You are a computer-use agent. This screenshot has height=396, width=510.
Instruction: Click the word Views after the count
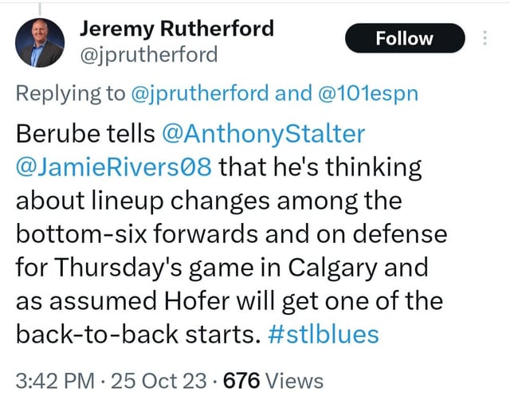[294, 381]
